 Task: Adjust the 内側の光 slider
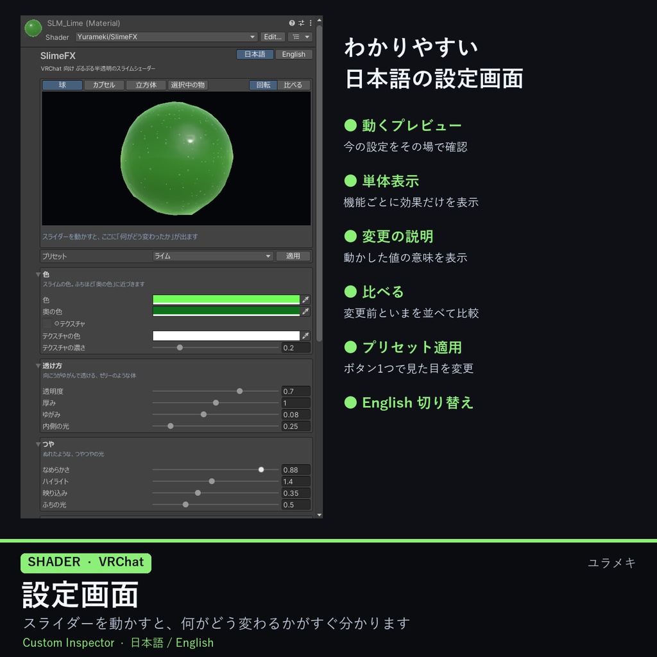point(216,426)
